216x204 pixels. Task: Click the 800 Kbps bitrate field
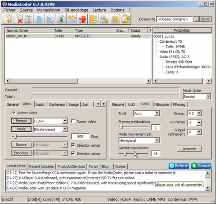pos(80,137)
